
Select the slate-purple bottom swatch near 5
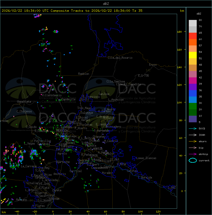coord(193,119)
